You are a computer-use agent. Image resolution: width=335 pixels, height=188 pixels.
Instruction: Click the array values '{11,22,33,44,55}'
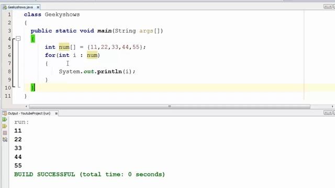[x=115, y=47]
